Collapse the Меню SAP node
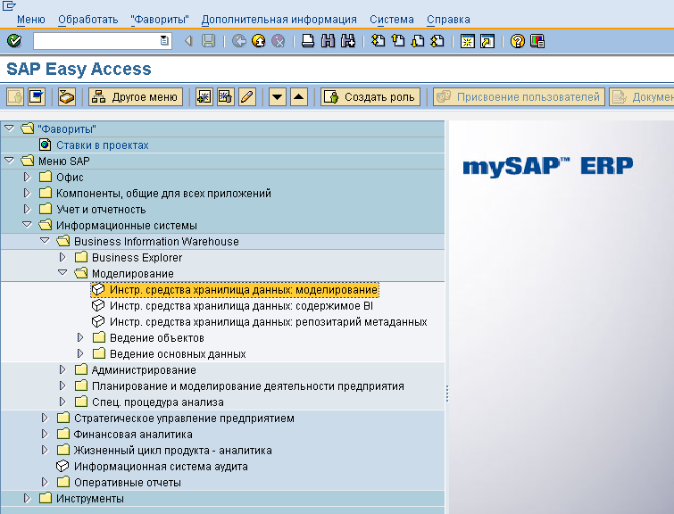The height and width of the screenshot is (514, 674). click(x=9, y=161)
